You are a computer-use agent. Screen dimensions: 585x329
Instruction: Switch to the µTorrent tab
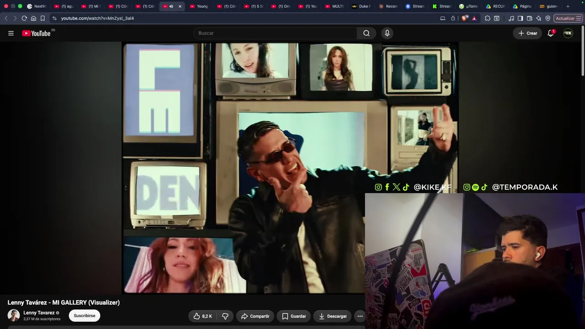pos(470,6)
